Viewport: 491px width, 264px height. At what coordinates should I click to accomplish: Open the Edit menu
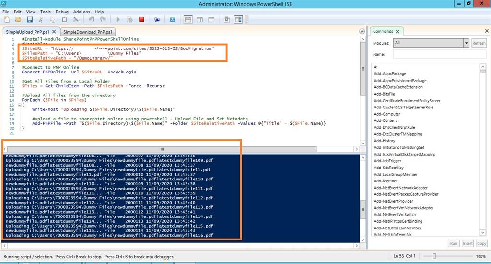point(18,12)
